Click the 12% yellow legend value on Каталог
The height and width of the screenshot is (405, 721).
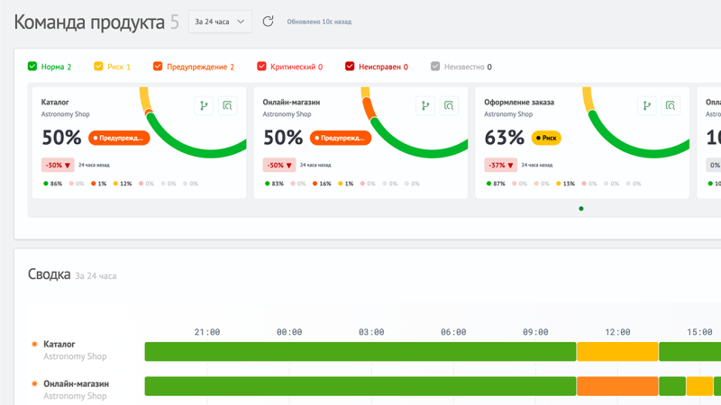pos(123,184)
